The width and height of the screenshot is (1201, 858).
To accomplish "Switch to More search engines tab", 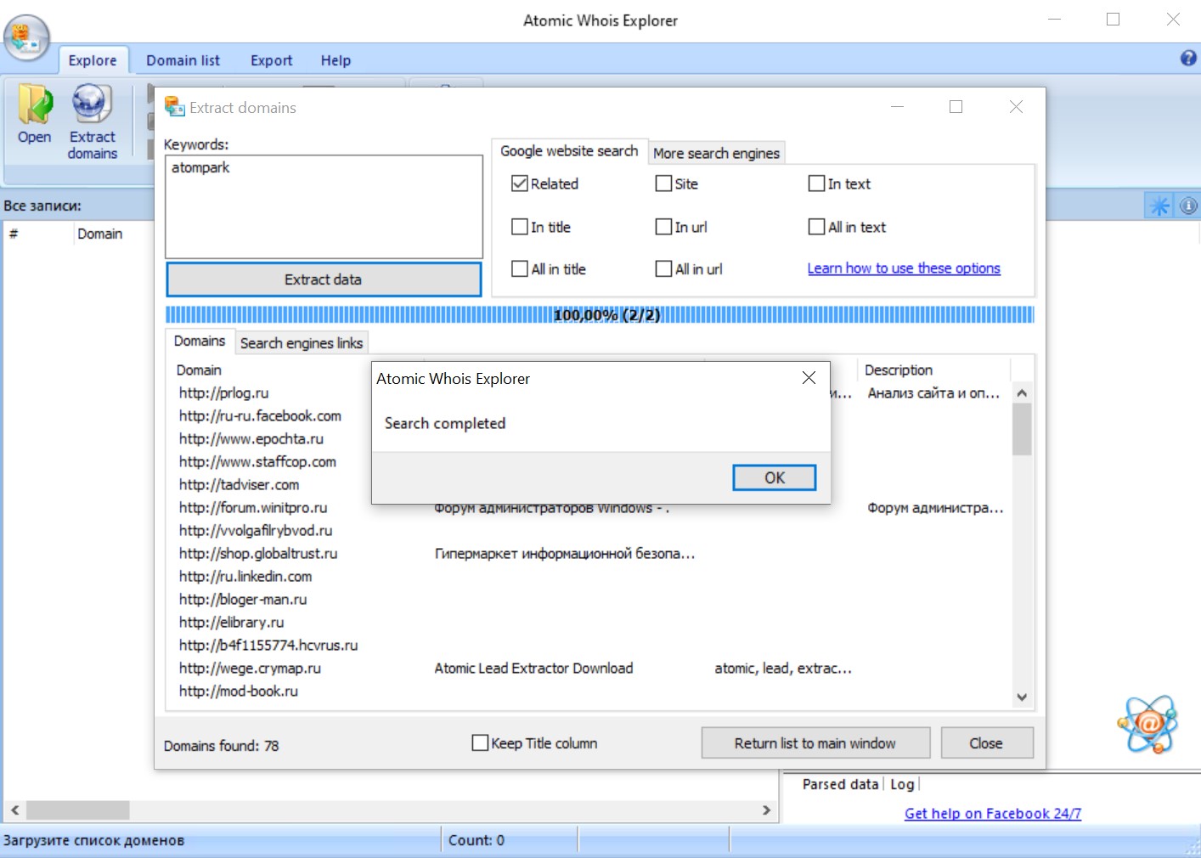I will click(x=716, y=153).
